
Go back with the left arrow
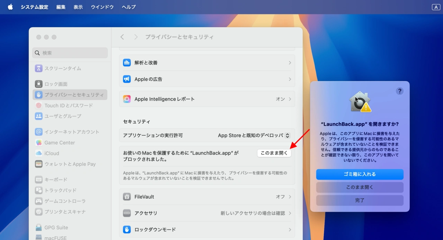[x=122, y=37]
